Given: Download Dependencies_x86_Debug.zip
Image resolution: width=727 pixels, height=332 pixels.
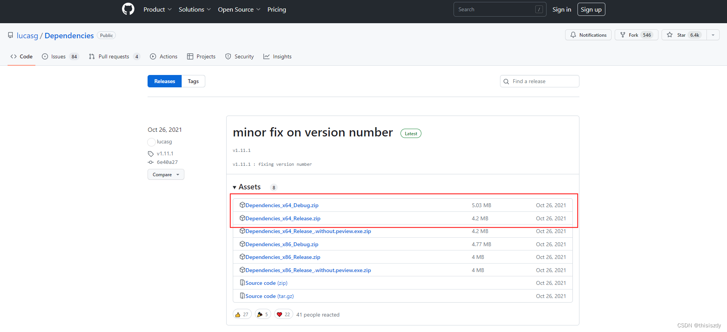Looking at the screenshot, I should [x=282, y=244].
